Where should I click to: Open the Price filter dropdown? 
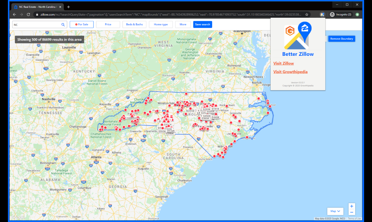108,25
